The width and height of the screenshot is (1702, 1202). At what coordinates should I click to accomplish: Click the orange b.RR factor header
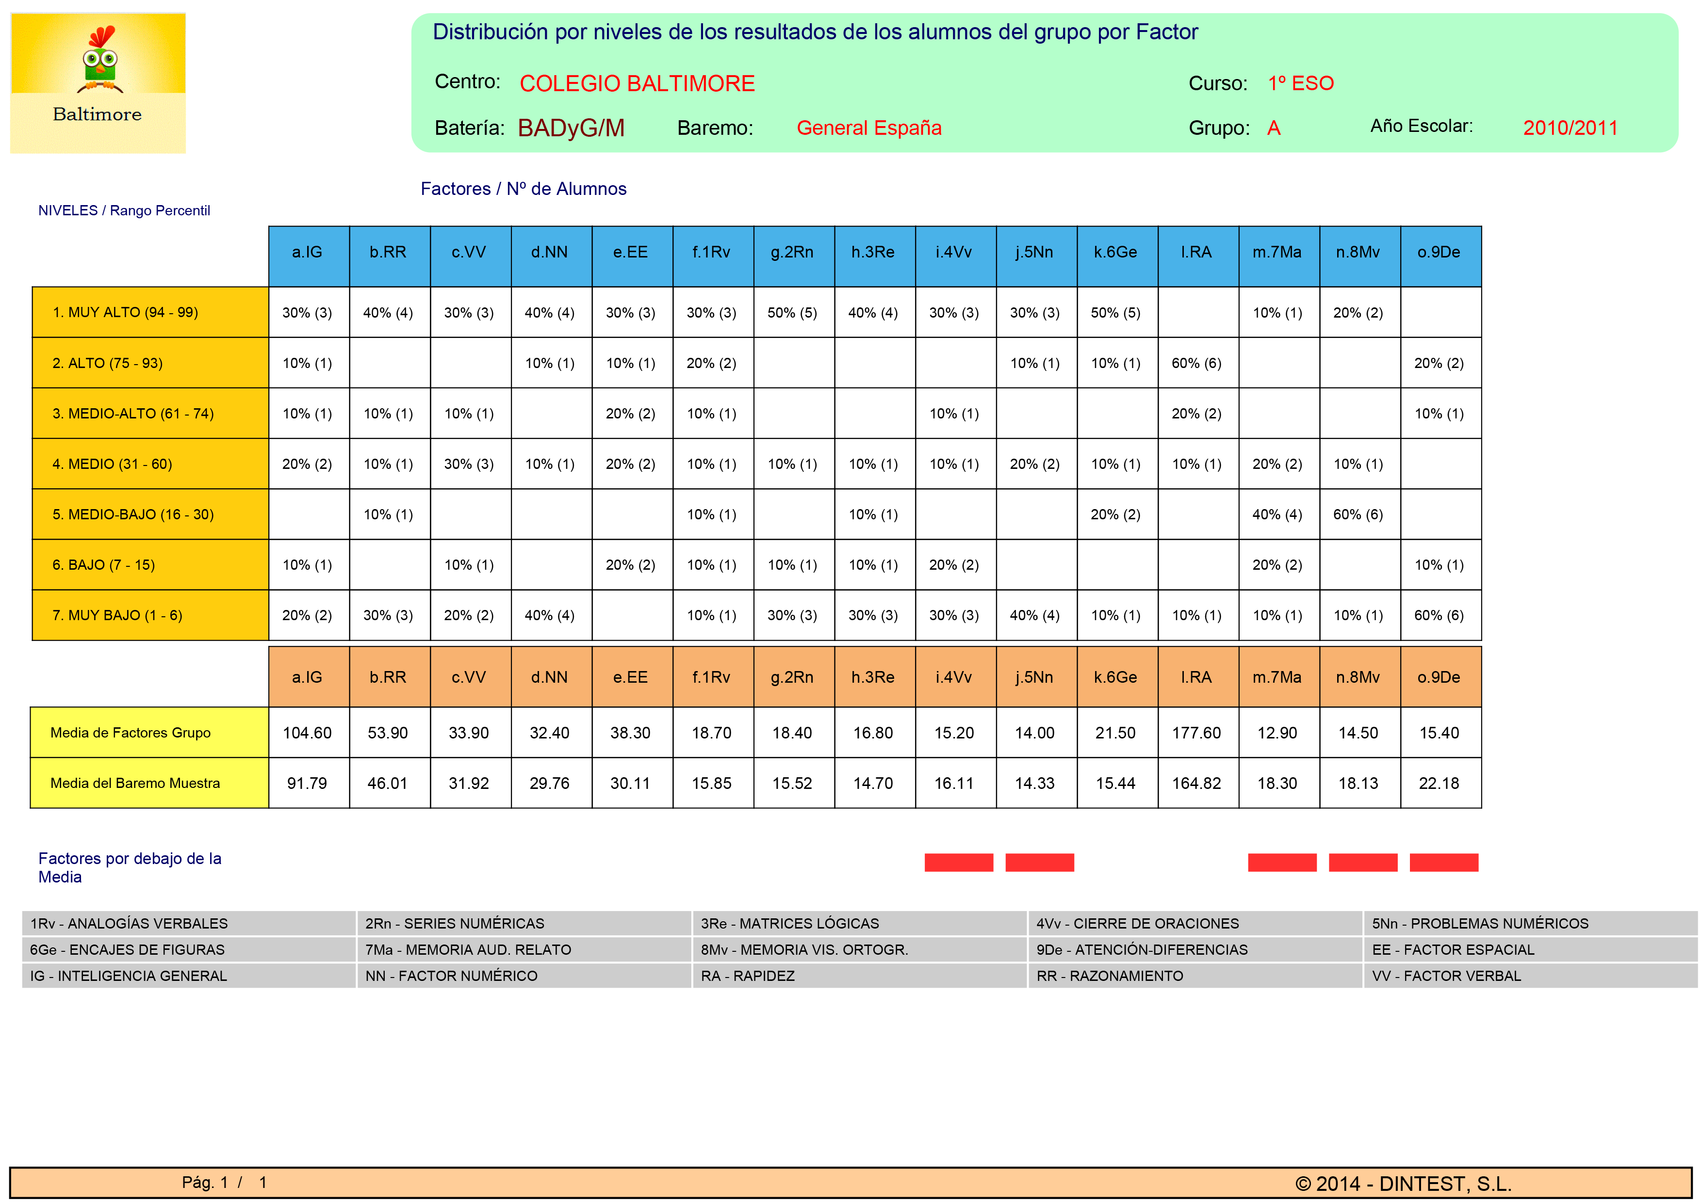click(389, 677)
